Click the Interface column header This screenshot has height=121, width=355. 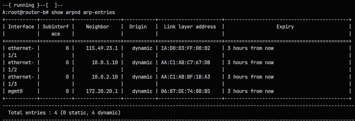click(21, 27)
